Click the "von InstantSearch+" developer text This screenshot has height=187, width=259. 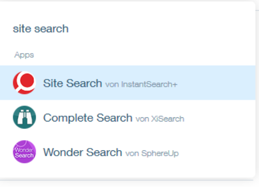[x=142, y=84]
